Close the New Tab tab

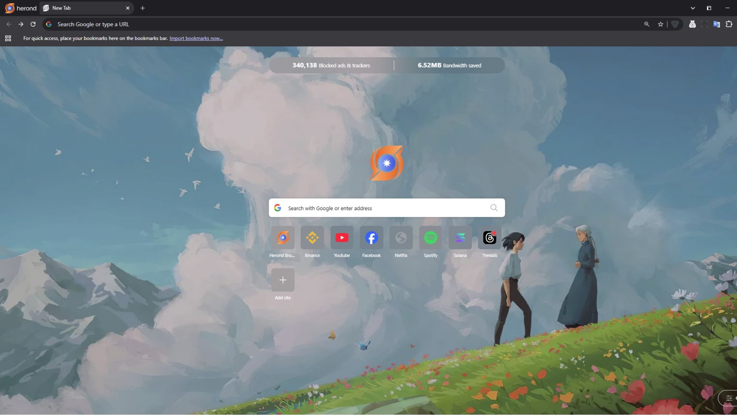tap(128, 8)
